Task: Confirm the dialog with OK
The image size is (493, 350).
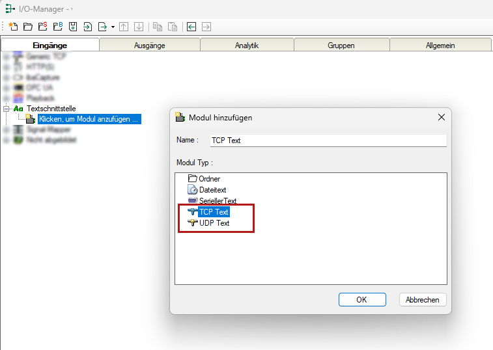Action: [x=361, y=300]
